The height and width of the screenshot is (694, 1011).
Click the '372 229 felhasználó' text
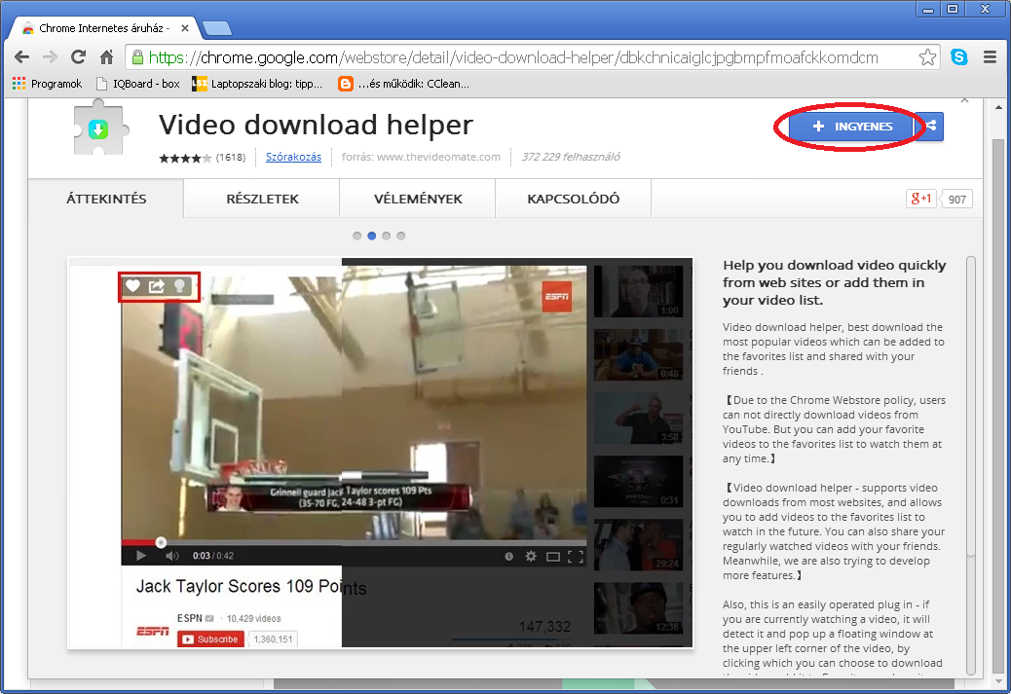[571, 157]
